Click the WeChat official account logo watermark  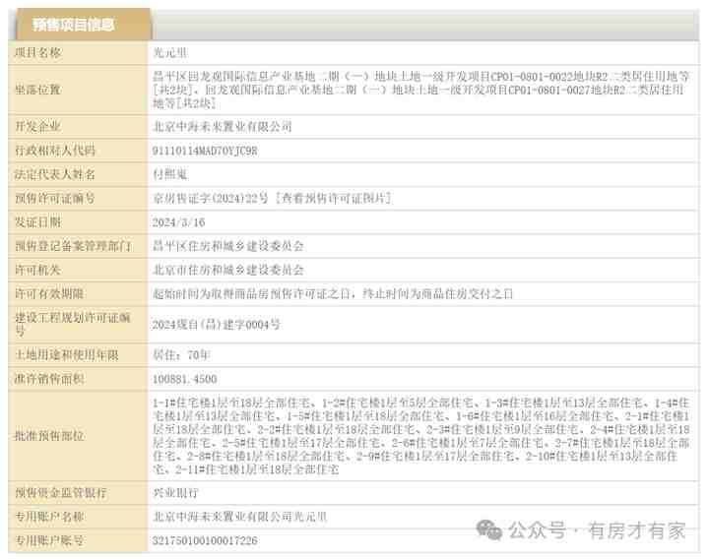click(x=489, y=529)
